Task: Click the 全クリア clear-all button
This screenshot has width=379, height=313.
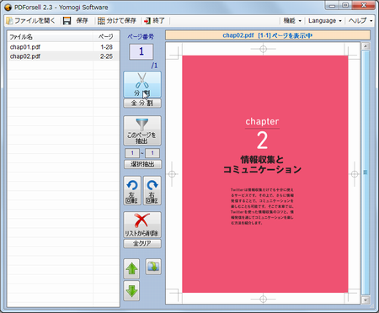Action: 142,243
